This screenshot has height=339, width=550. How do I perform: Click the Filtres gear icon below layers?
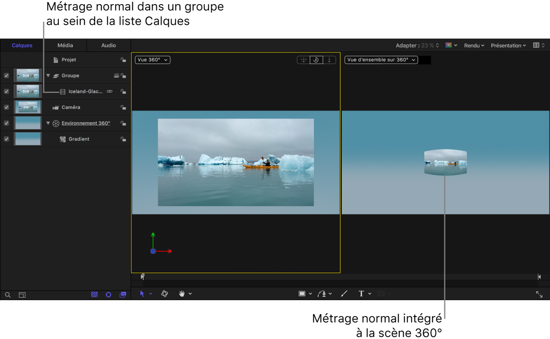click(x=109, y=295)
